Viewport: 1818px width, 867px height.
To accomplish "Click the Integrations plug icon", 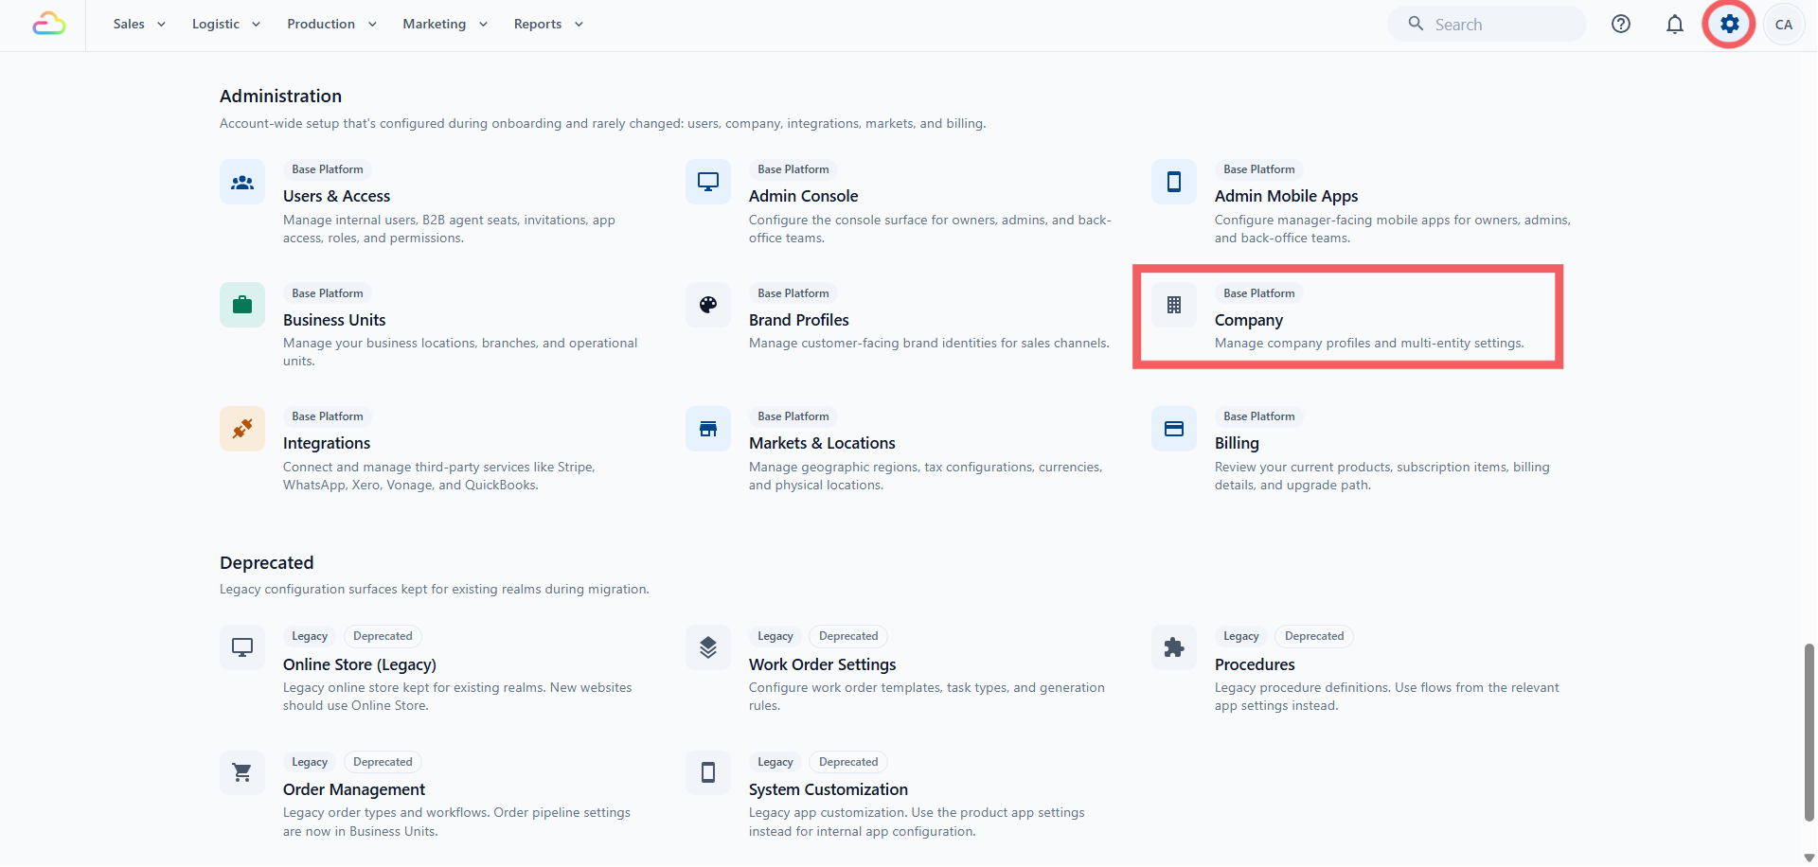I will [242, 429].
